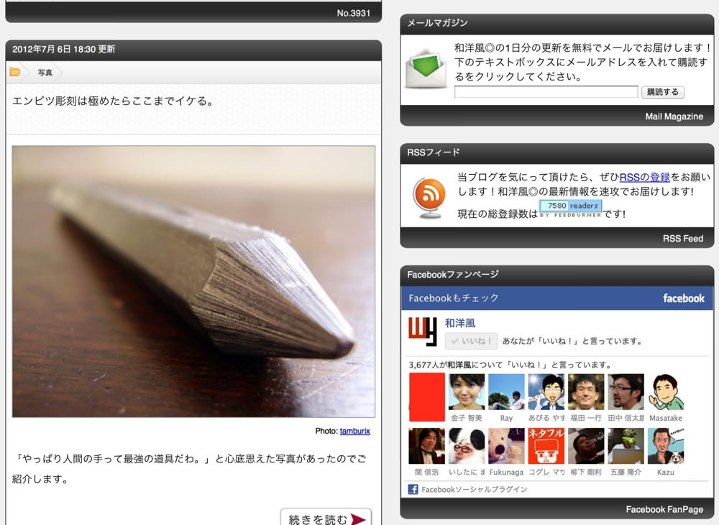Viewport: 719px width, 525px height.
Task: Open 柳下 剛利 fan profile picture
Action: (586, 446)
